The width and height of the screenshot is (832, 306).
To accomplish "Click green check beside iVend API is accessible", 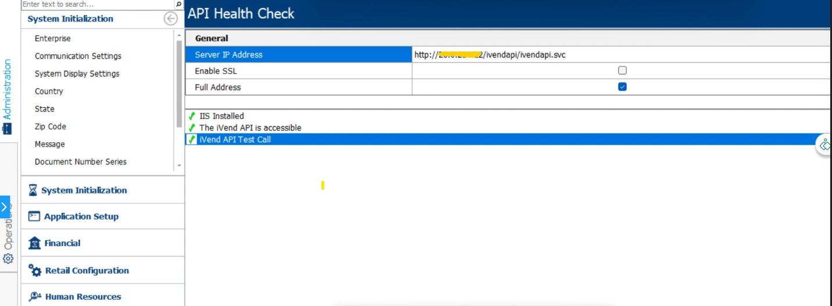I will (192, 128).
